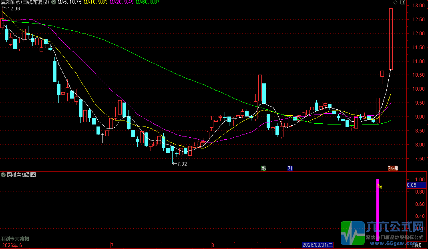Click the blue 财 marker below the candles

click(290, 168)
